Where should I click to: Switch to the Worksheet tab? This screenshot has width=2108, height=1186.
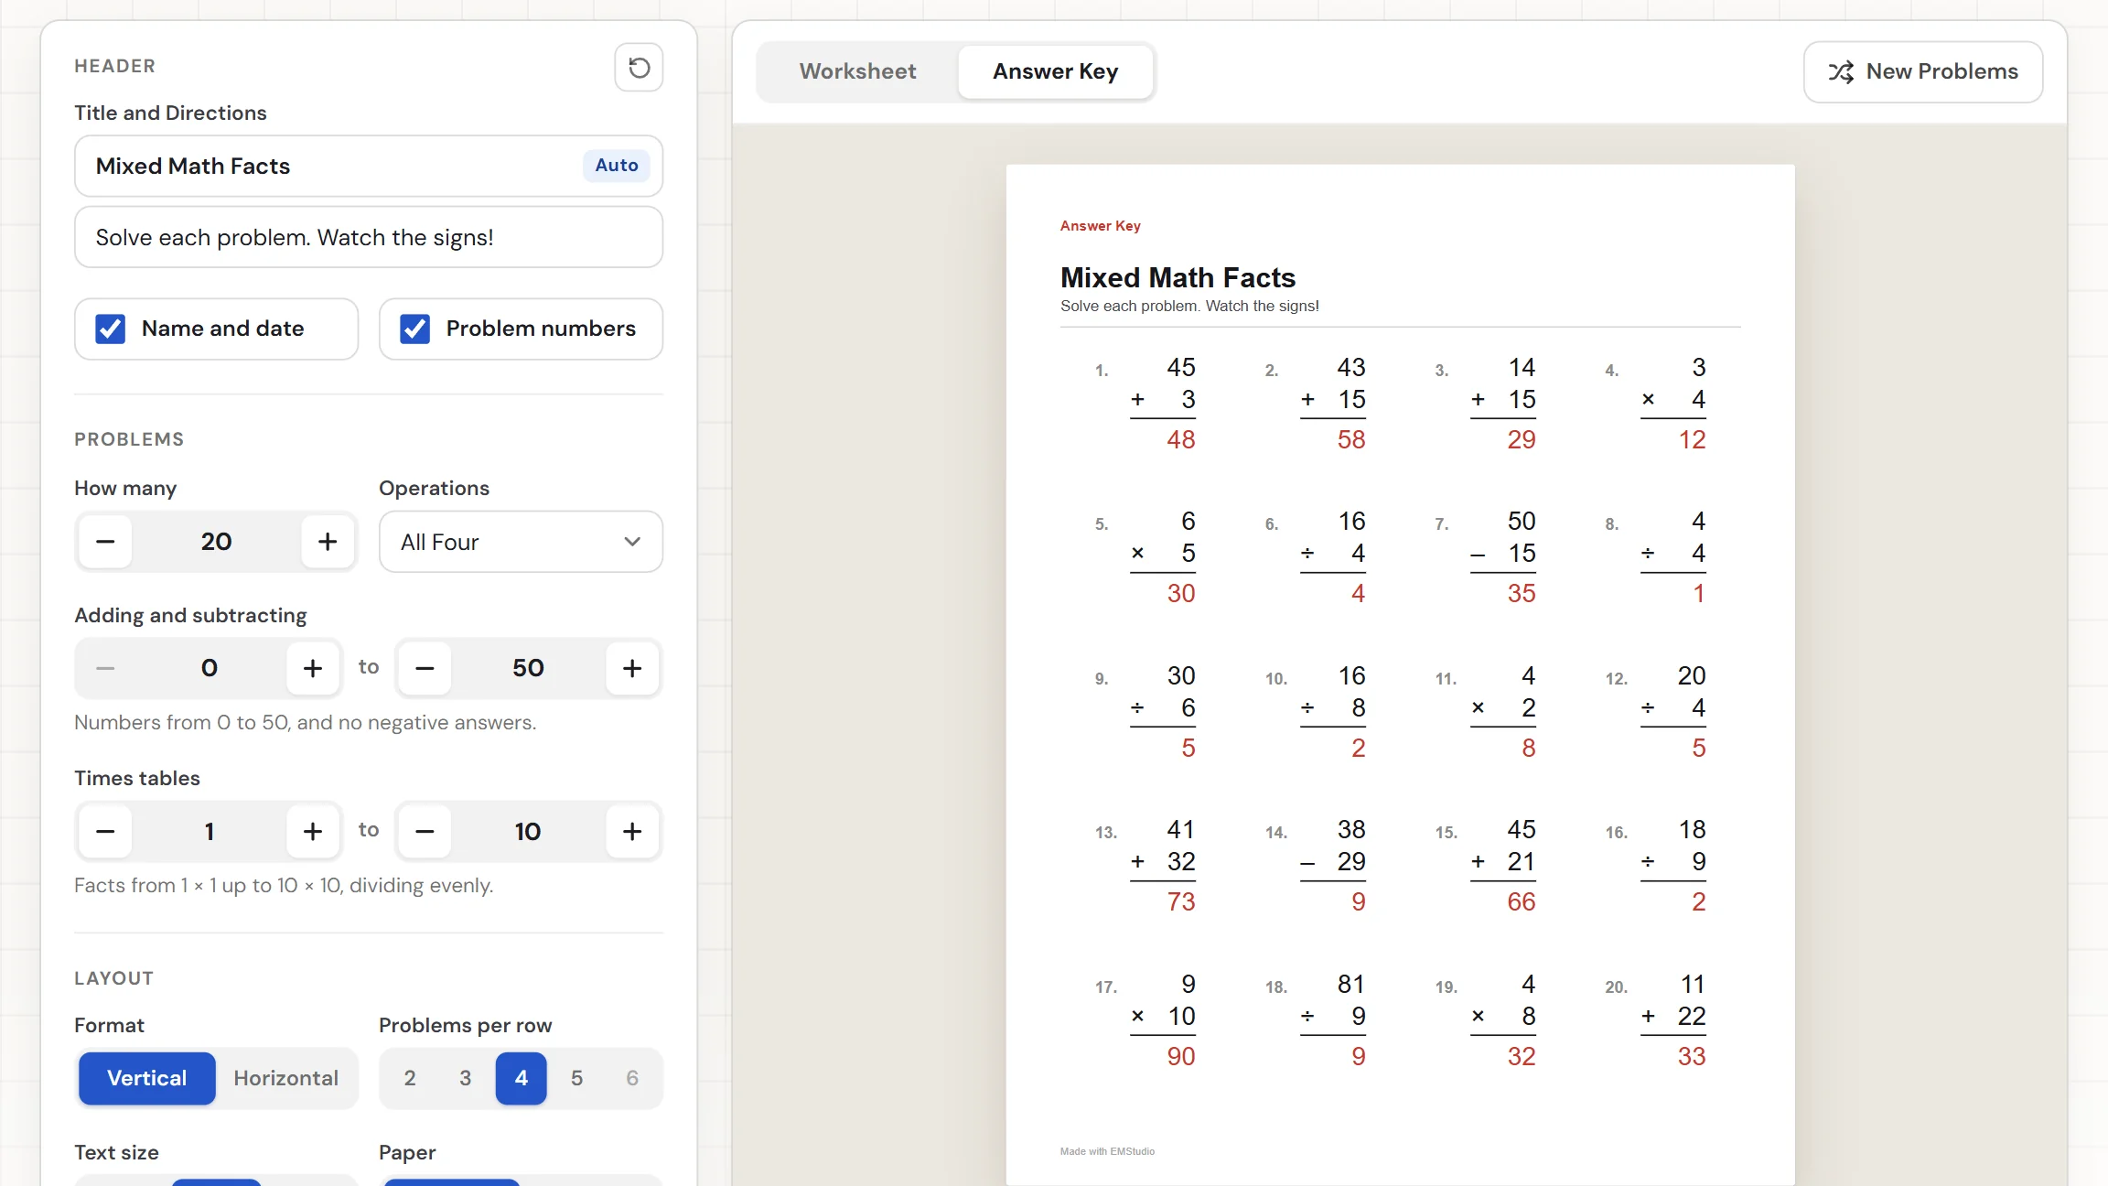pos(858,71)
